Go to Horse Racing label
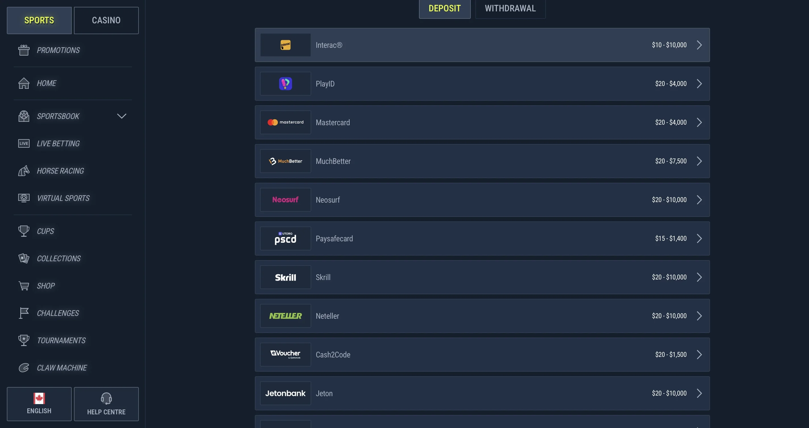The width and height of the screenshot is (809, 428). 60,171
